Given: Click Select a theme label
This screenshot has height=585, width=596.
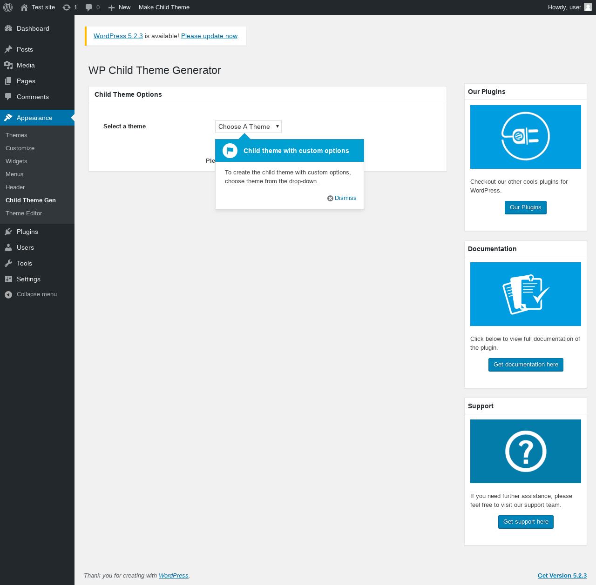Looking at the screenshot, I should click(x=124, y=126).
